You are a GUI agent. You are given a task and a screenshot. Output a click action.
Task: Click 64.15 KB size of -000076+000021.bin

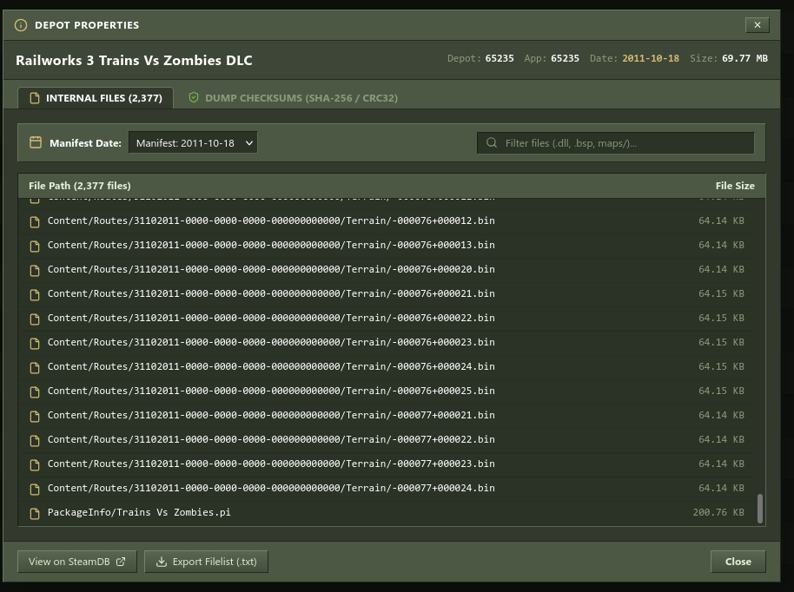click(x=721, y=293)
